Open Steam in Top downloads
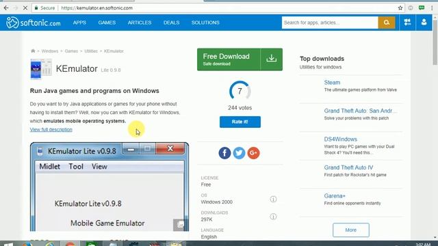The image size is (438, 246). pos(332,83)
